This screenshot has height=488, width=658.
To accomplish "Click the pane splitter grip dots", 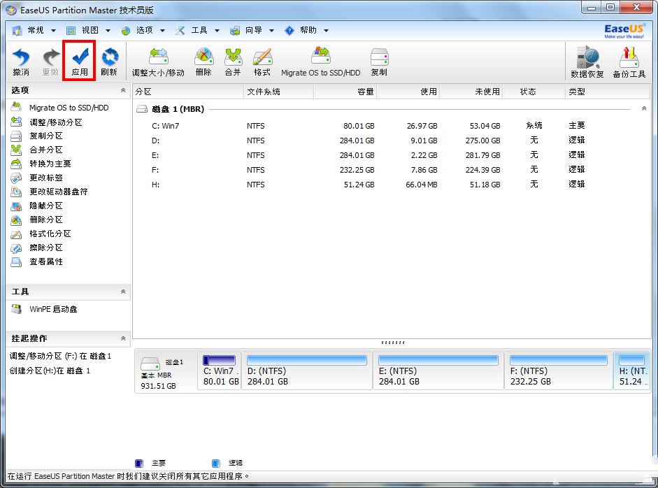I will pyautogui.click(x=393, y=343).
